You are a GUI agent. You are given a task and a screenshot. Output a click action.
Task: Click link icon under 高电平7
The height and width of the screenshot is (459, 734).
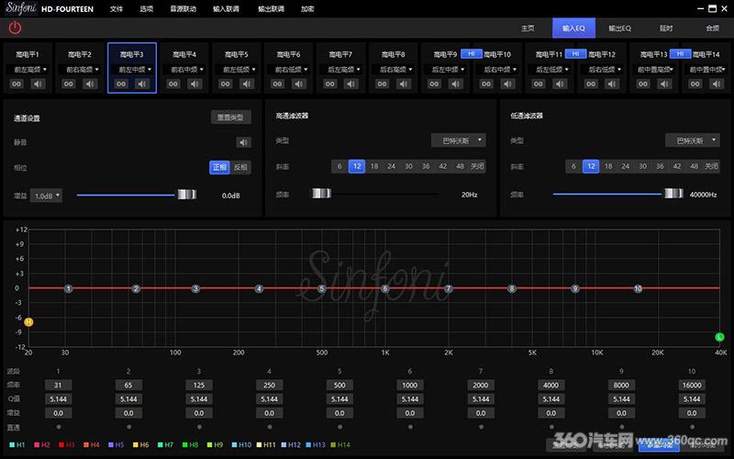330,84
